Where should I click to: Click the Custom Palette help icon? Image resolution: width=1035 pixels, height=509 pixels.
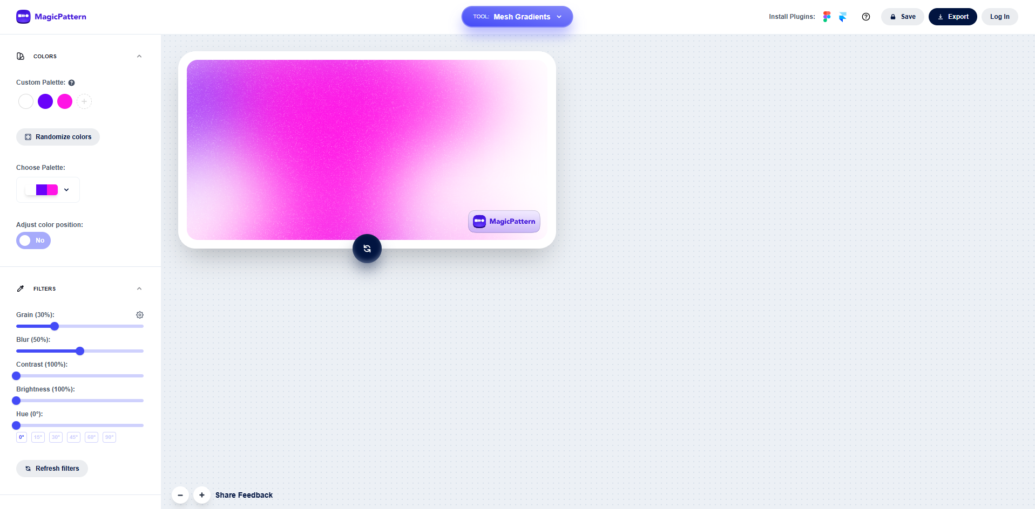pyautogui.click(x=71, y=82)
